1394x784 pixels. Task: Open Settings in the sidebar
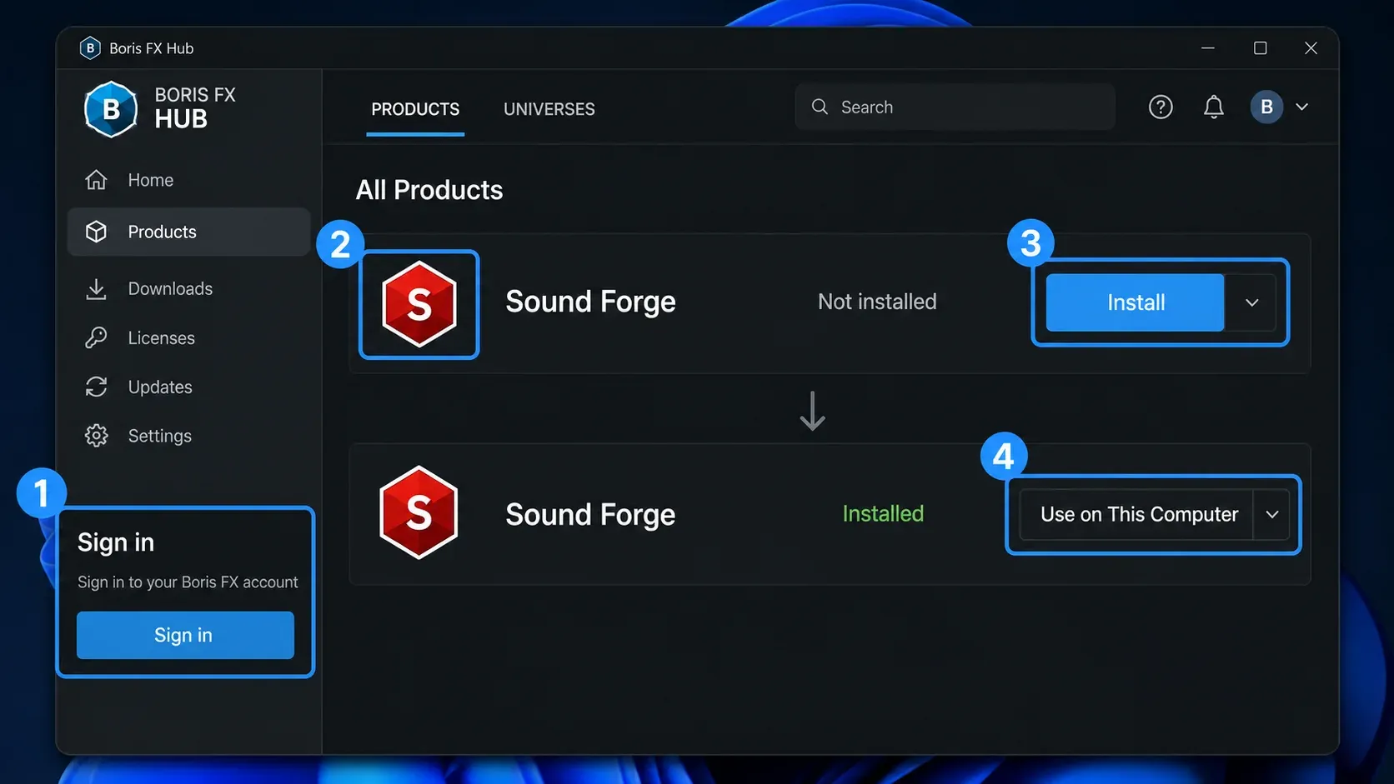189,436
